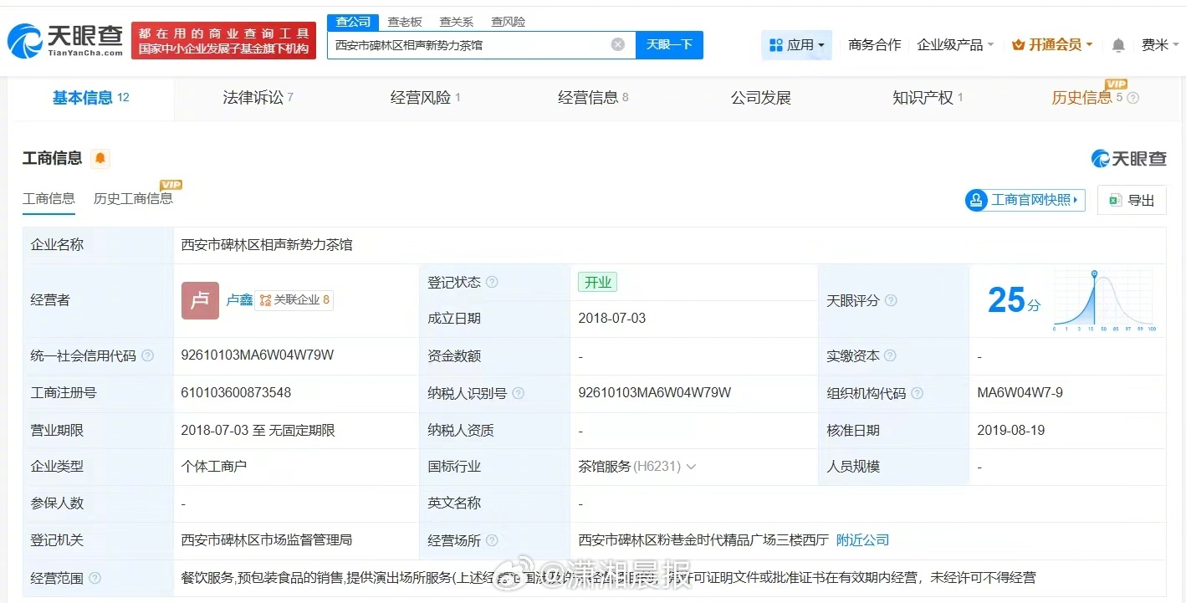Open help icon beside 组织机构代码
The height and width of the screenshot is (603, 1186).
pos(918,393)
